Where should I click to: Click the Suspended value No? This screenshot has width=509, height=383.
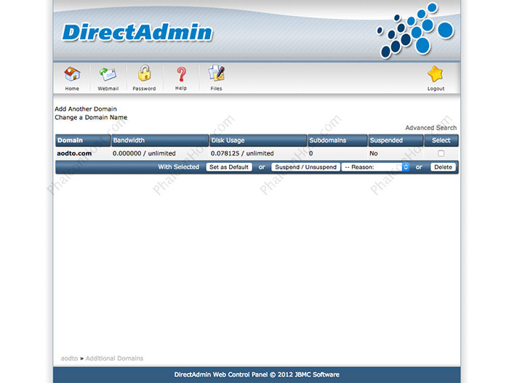coord(374,153)
